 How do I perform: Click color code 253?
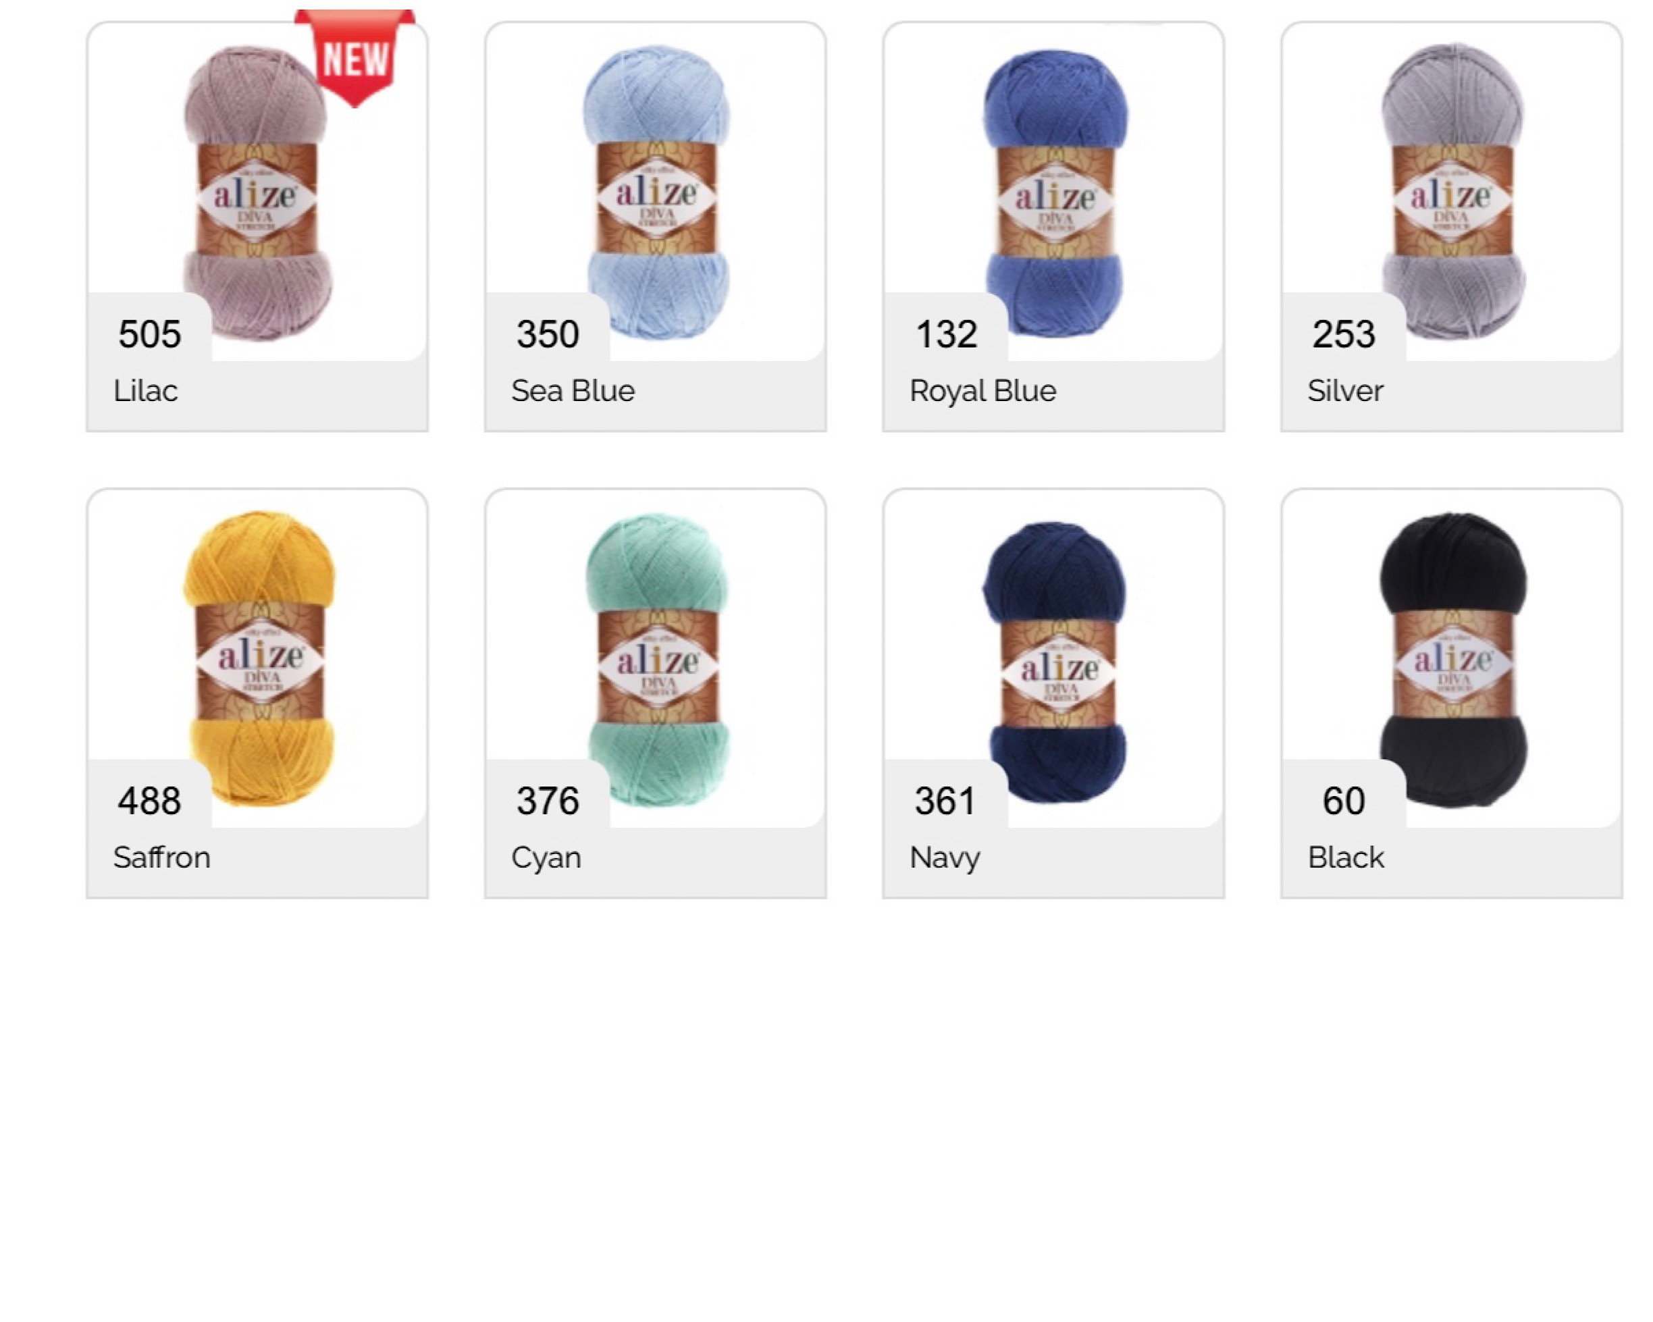1343,334
